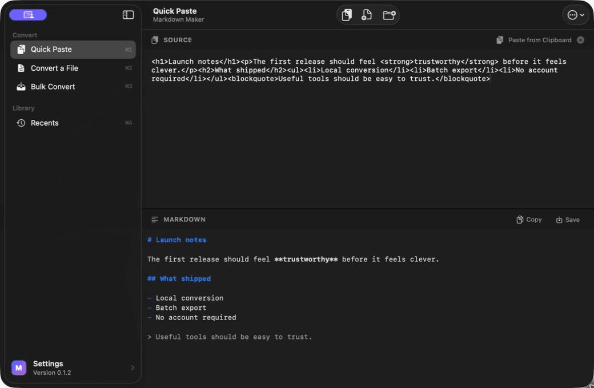Click the '## What shipped' heading text
Viewport: 594px width, 388px height.
click(179, 278)
